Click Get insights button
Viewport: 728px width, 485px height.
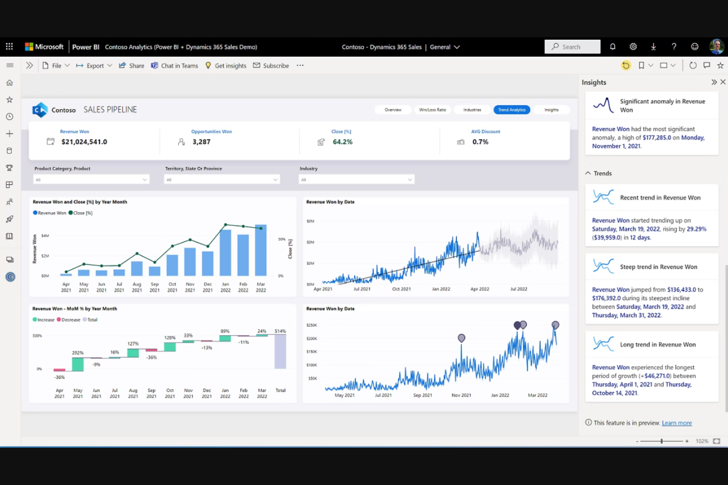pos(225,65)
